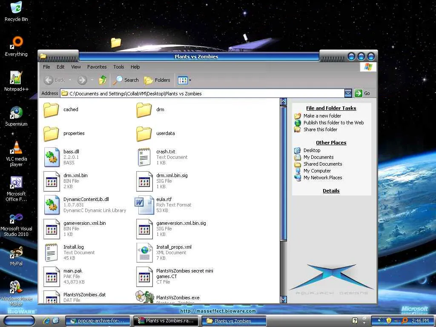Select the crash.txt document icon
Image resolution: width=436 pixels, height=327 pixels.
tap(144, 157)
